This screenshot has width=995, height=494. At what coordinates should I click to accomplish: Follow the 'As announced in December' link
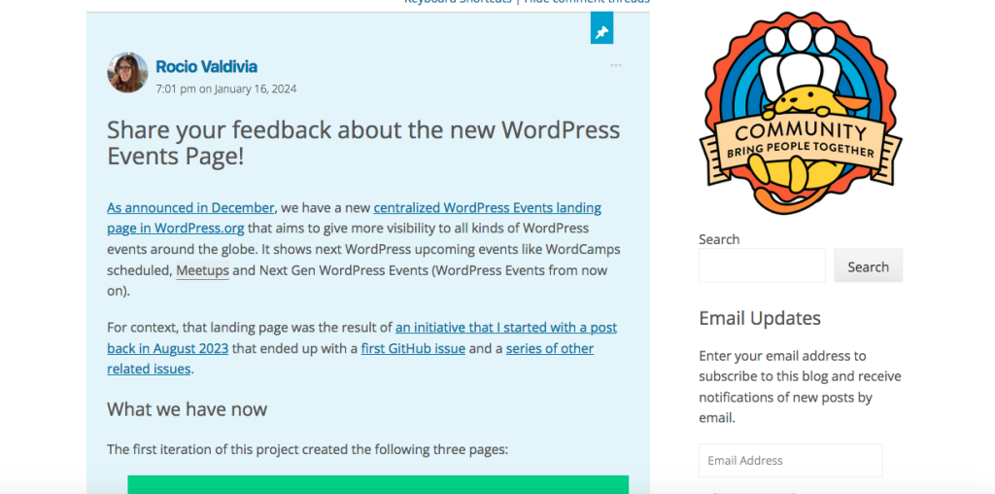tap(190, 208)
